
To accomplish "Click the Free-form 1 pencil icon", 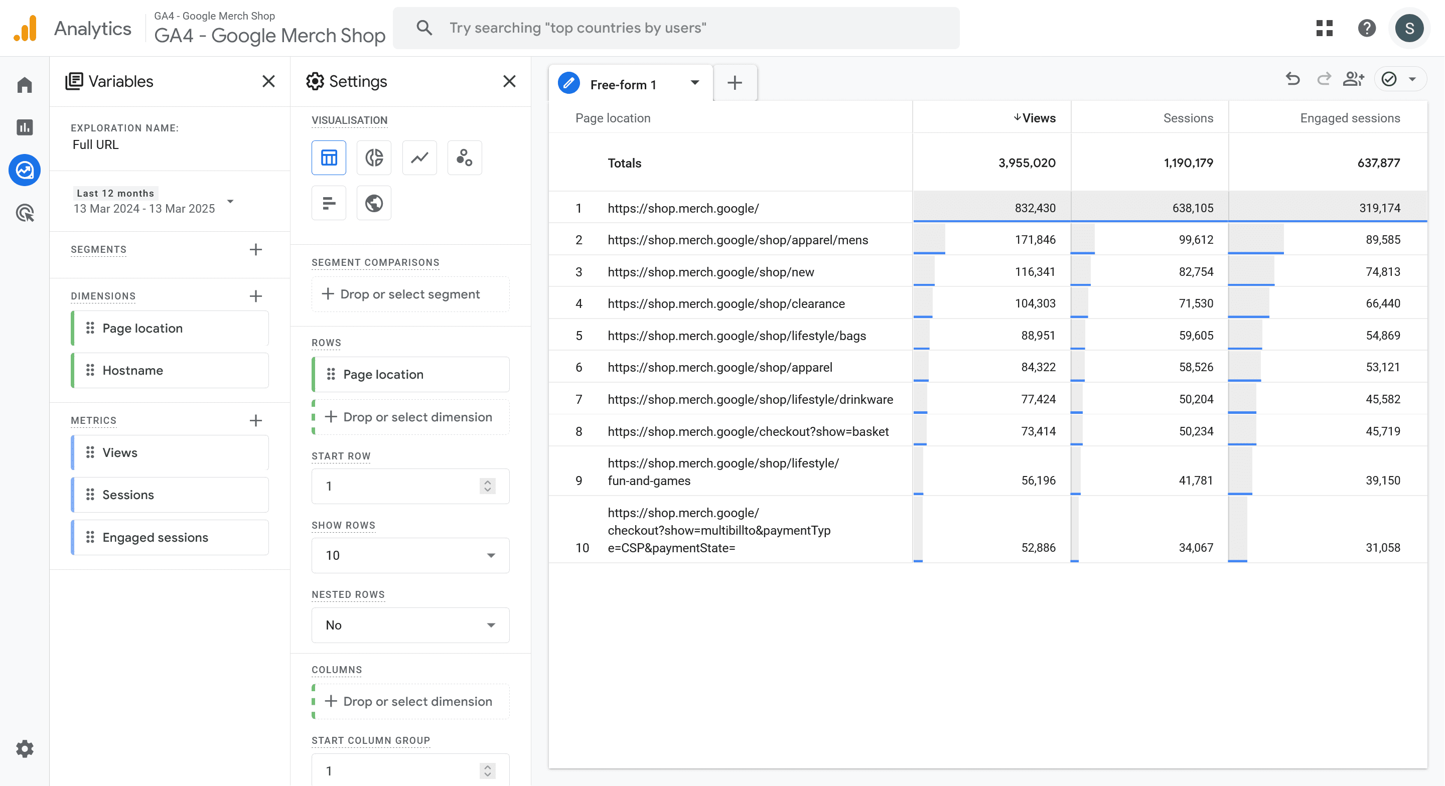I will (x=569, y=84).
